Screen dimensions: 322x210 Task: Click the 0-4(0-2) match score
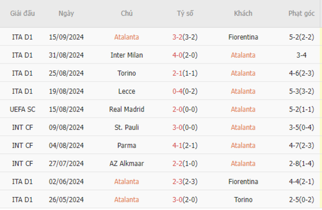point(185,91)
